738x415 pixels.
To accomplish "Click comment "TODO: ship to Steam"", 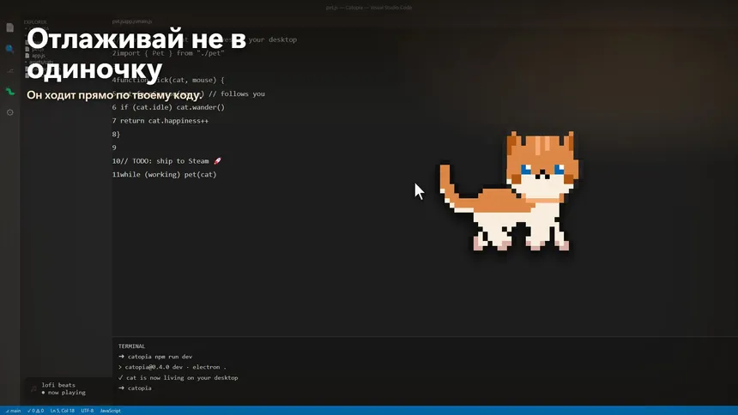I will tap(172, 161).
